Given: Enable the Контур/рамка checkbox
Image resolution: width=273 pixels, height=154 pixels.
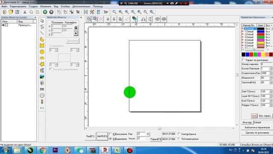Looking at the screenshot, I should click(x=179, y=134).
